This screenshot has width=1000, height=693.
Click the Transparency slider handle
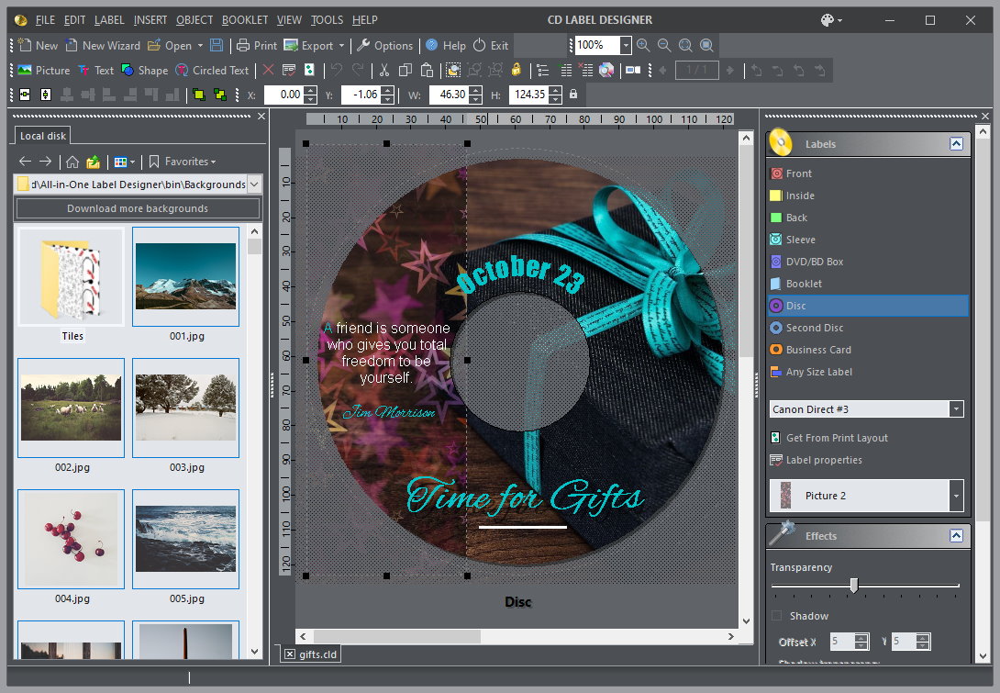[854, 586]
